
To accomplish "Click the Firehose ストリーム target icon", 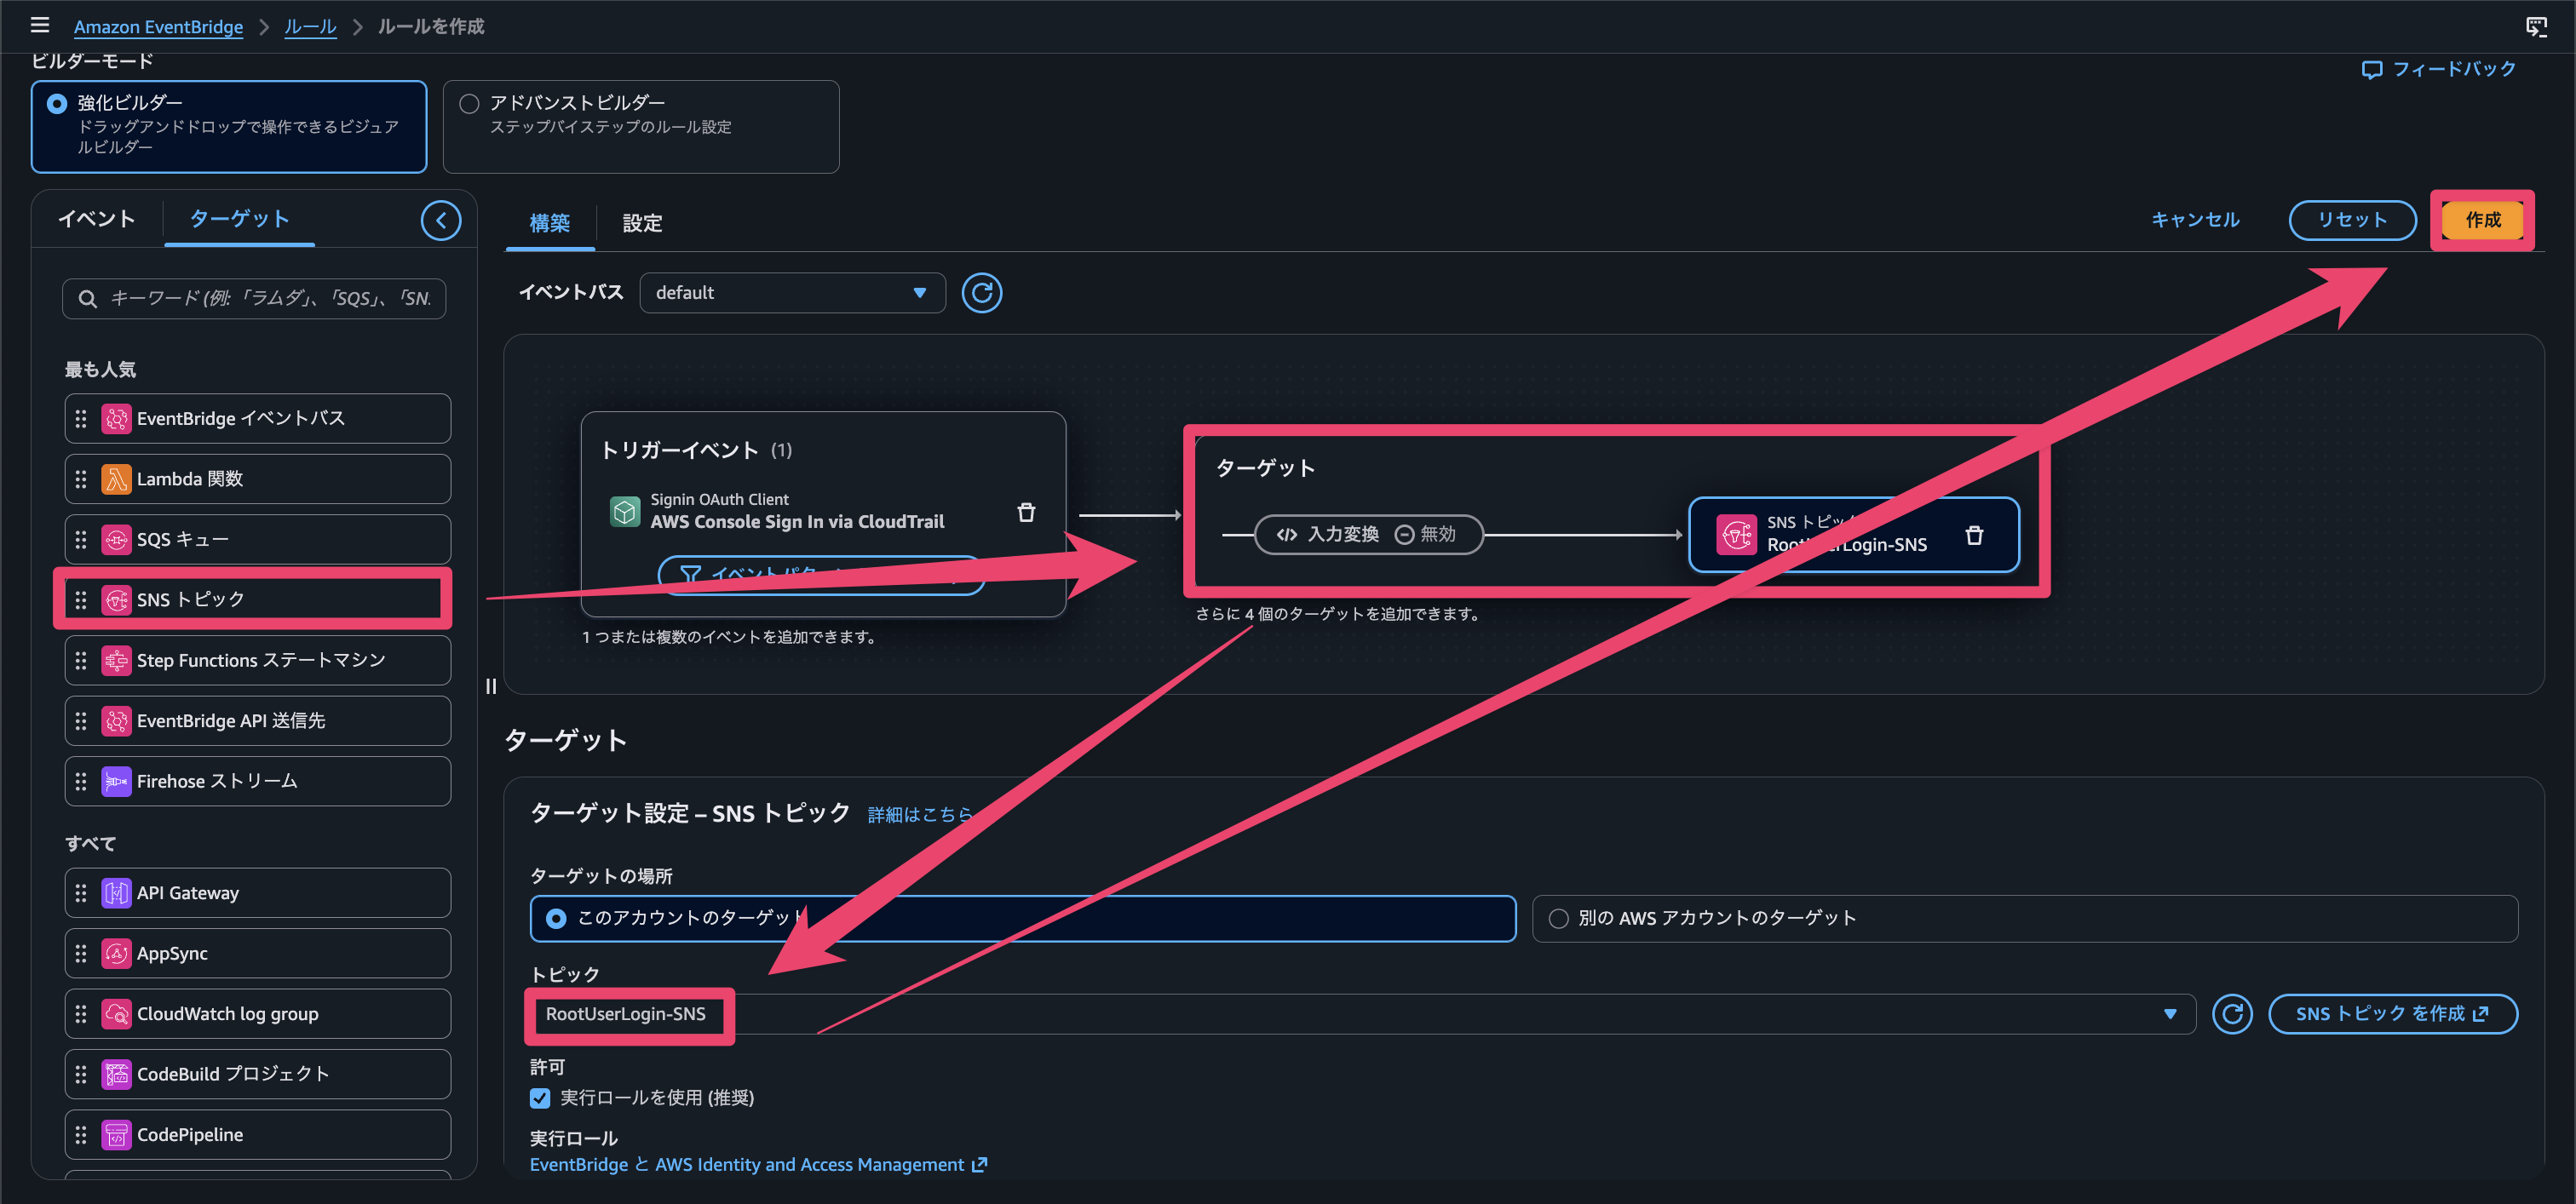I will (116, 780).
